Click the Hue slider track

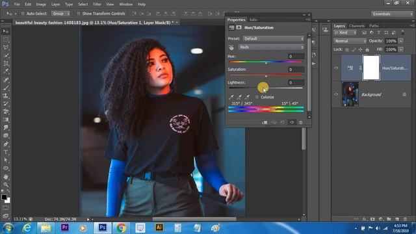click(266, 62)
